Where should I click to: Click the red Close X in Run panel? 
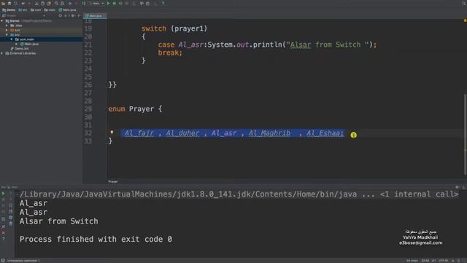pos(3,232)
